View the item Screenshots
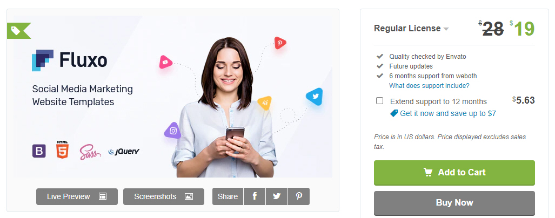555x218 pixels. click(x=164, y=196)
